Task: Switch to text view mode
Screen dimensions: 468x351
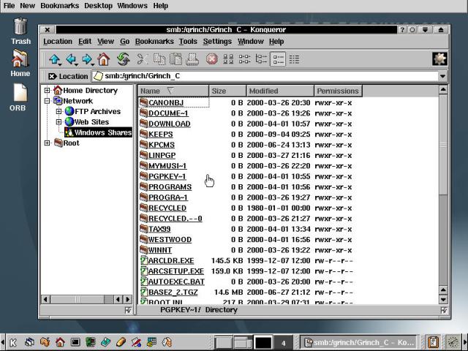Action: (294, 59)
